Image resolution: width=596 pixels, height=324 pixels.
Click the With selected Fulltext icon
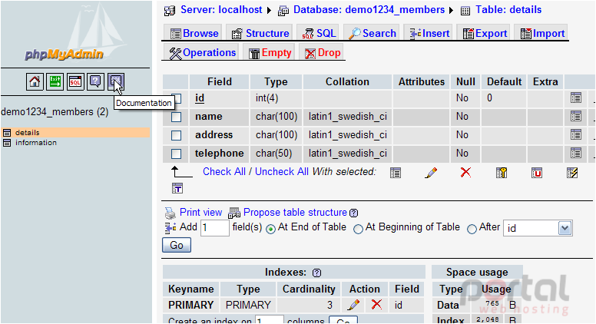[177, 188]
